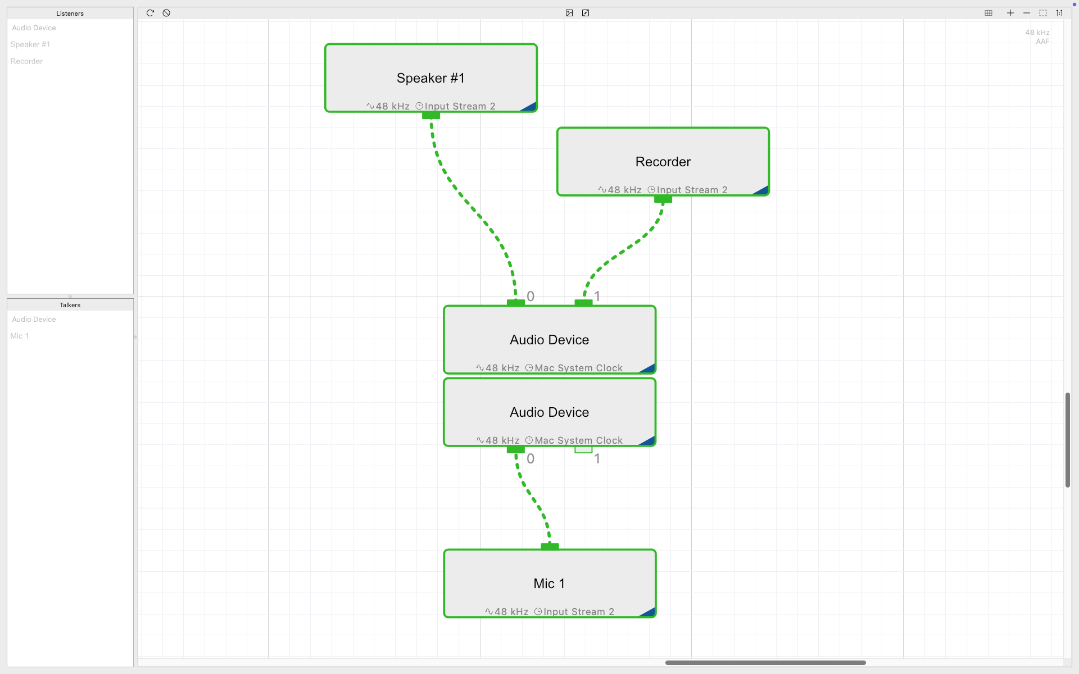The height and width of the screenshot is (674, 1079).
Task: Click the unconnected output port 1 of Audio Device
Action: (583, 449)
